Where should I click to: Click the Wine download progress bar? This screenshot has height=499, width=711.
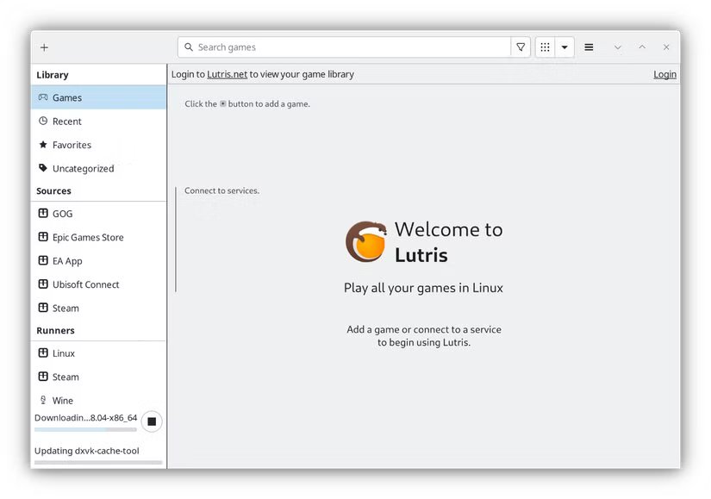pyautogui.click(x=85, y=429)
